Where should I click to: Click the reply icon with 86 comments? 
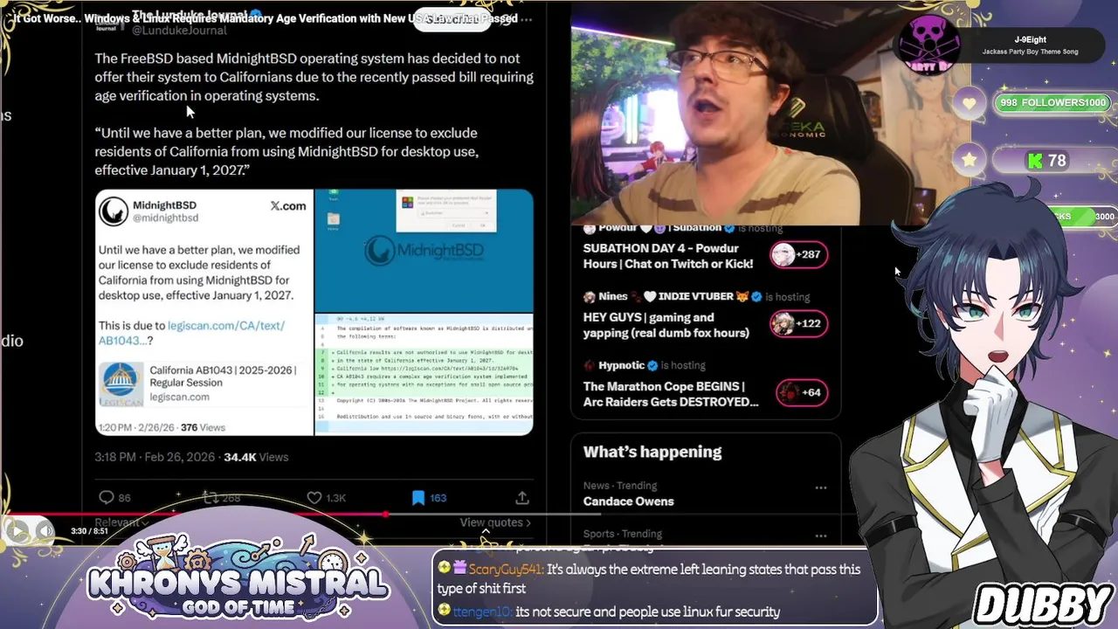point(107,497)
